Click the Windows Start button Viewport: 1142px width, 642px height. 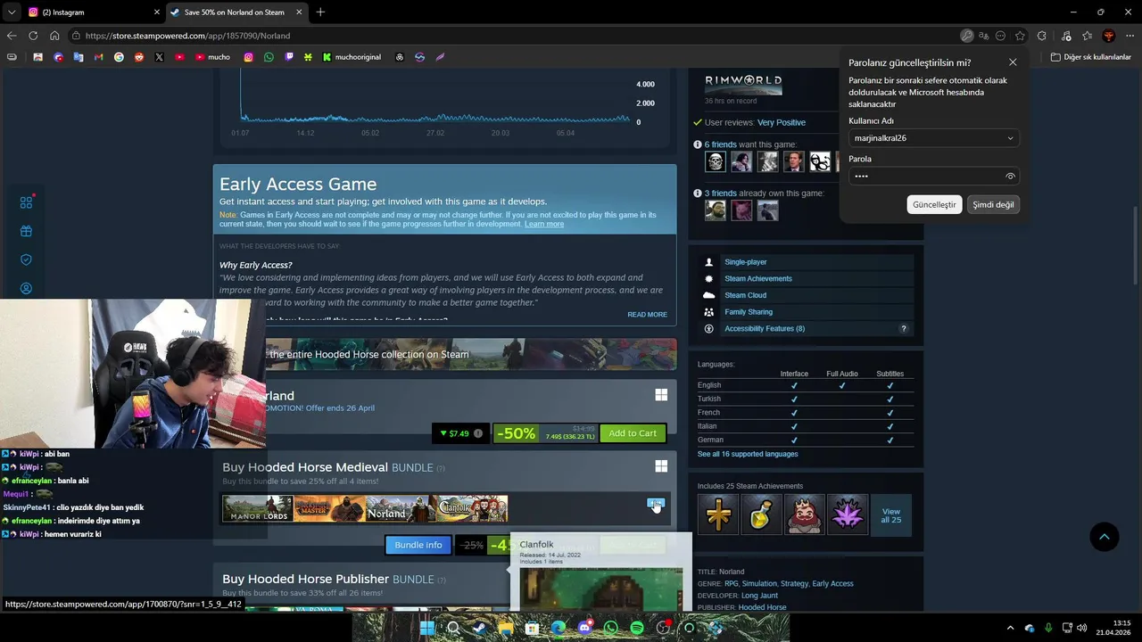[x=427, y=628]
